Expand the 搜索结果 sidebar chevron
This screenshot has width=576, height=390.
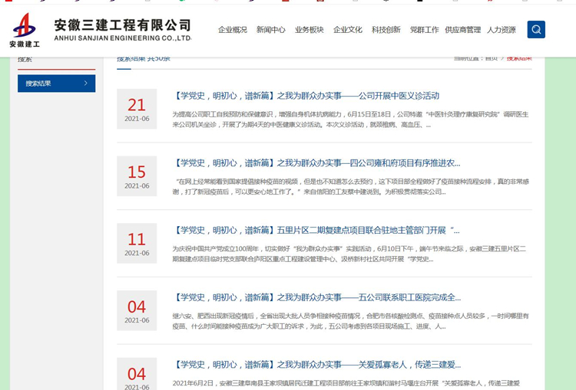[x=85, y=84]
